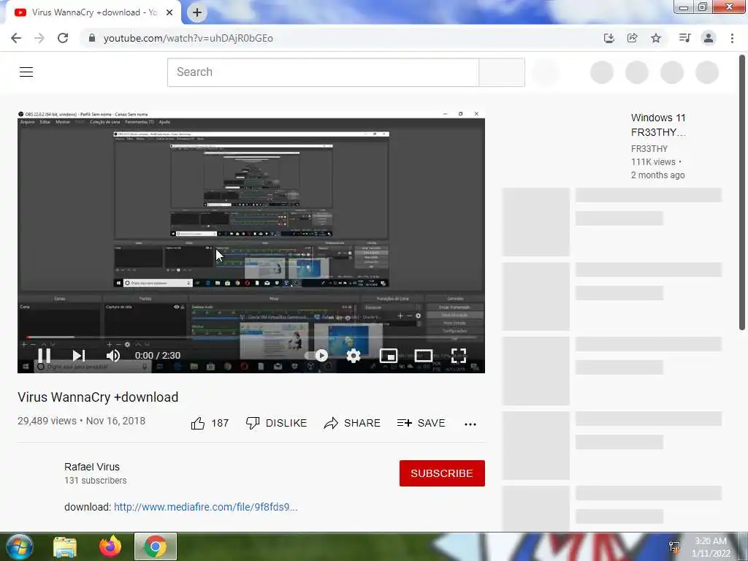748x561 pixels.
Task: Open Firefox from taskbar
Action: 111,546
